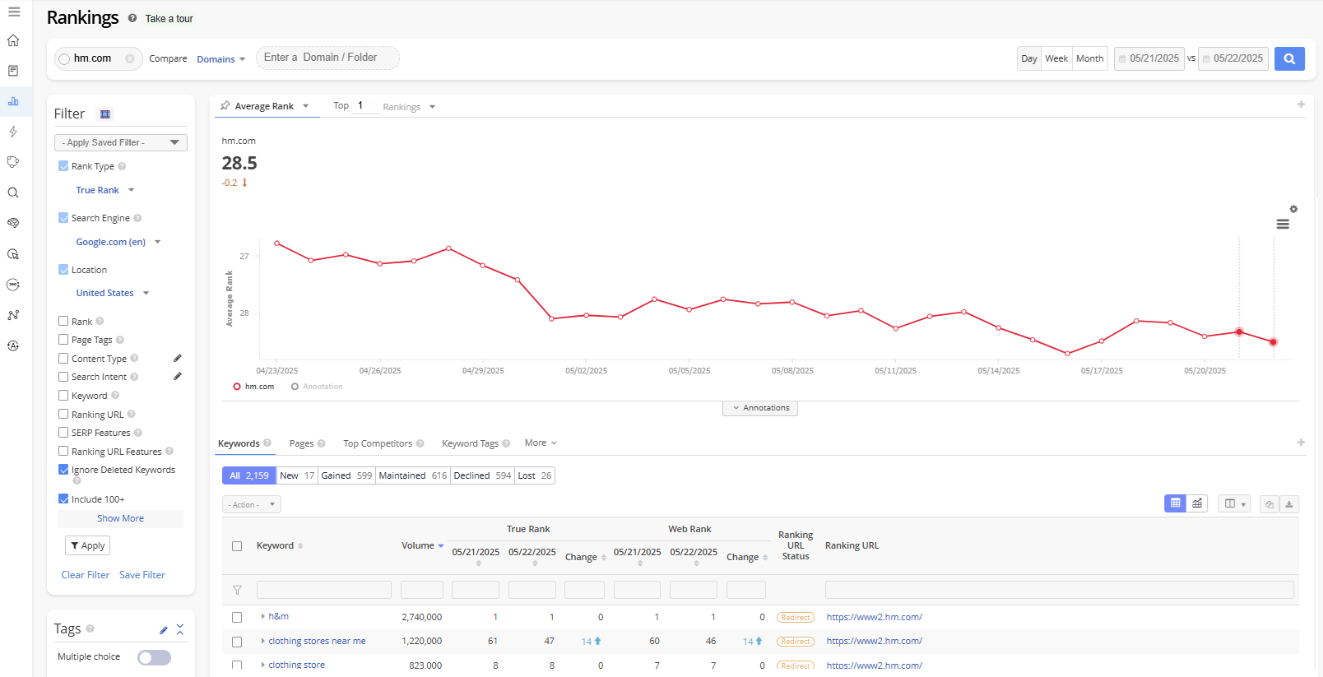This screenshot has height=677, width=1323.
Task: Click the download icon above the keywords table
Action: 1289,504
